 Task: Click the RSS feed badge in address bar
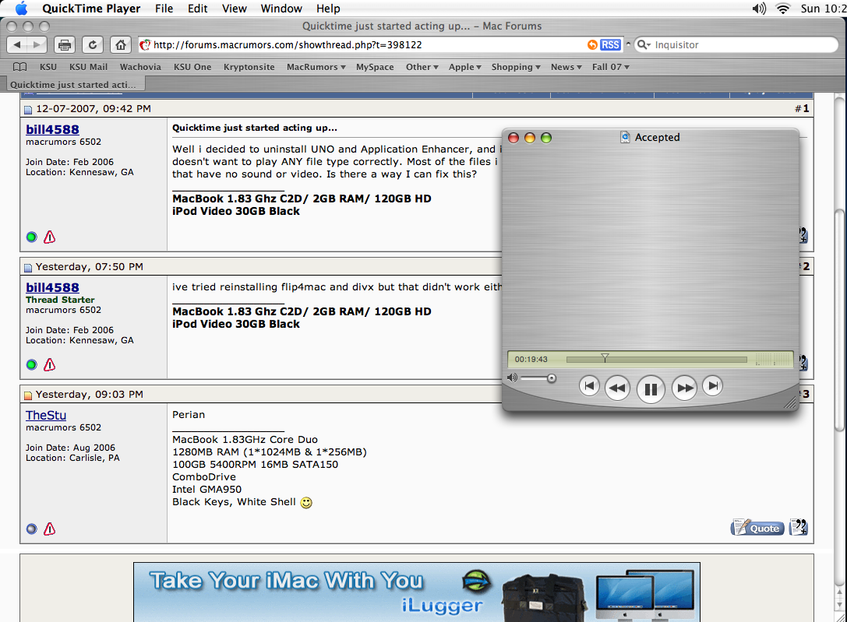(610, 45)
